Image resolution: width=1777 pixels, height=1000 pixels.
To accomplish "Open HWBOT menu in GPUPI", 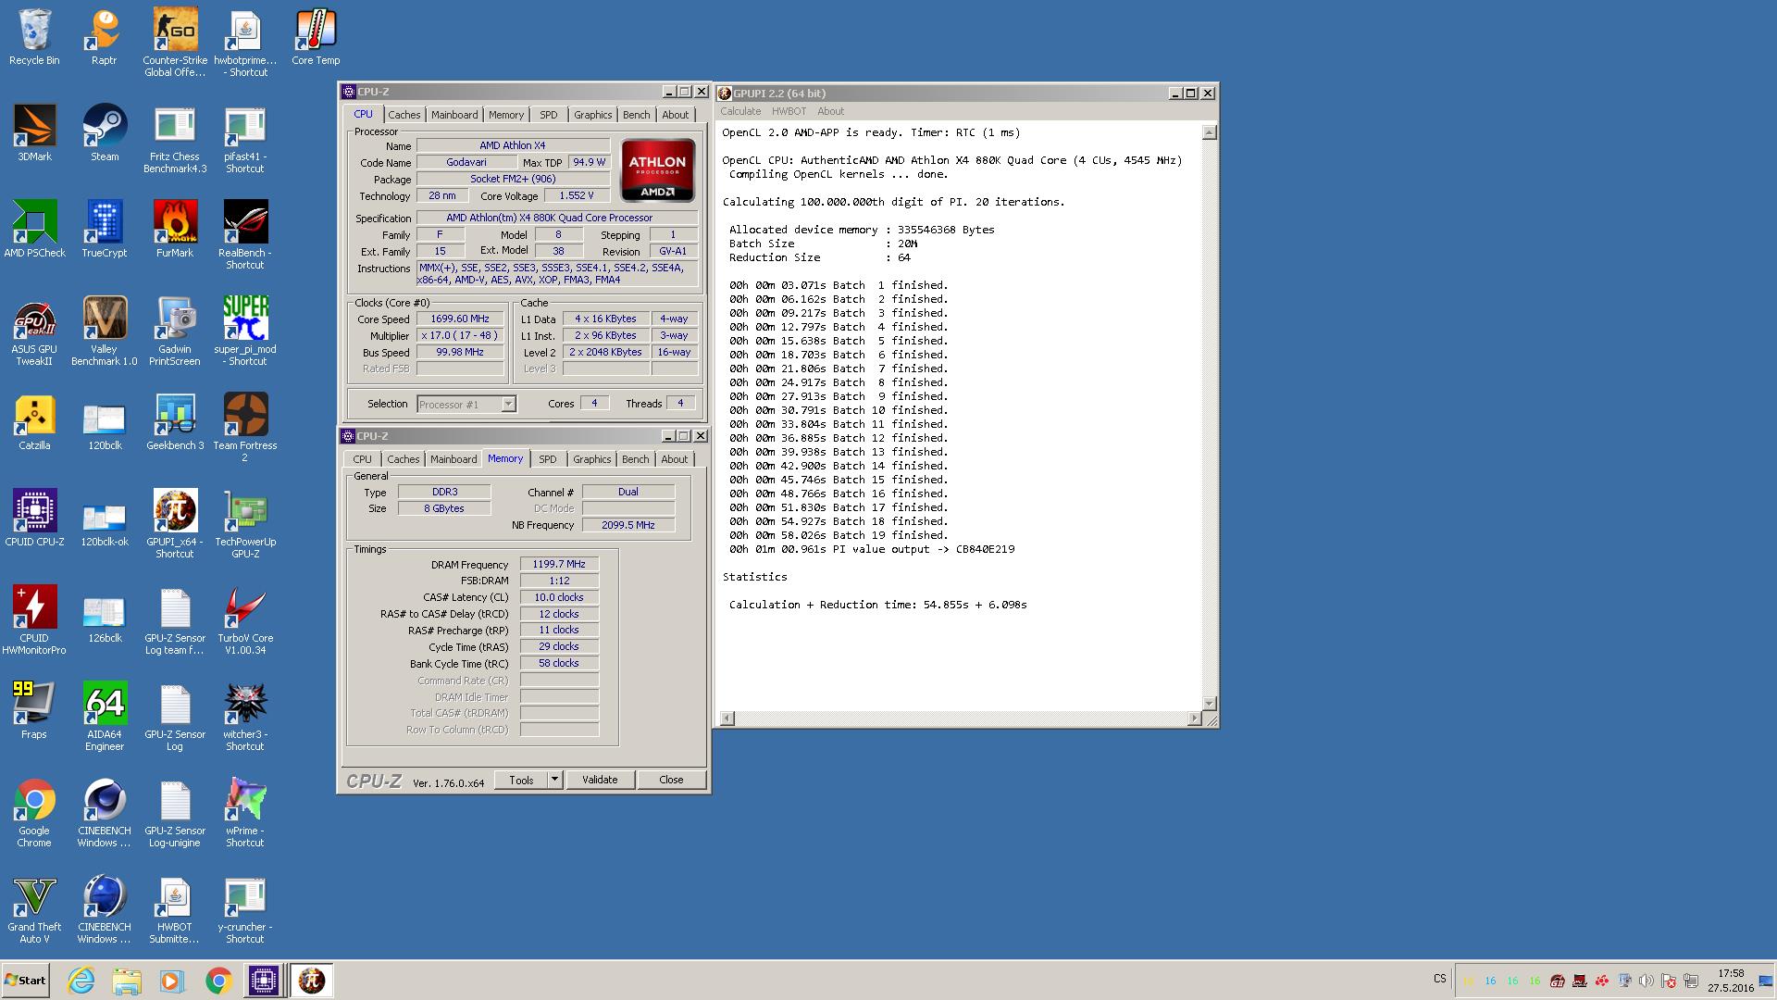I will pos(789,111).
